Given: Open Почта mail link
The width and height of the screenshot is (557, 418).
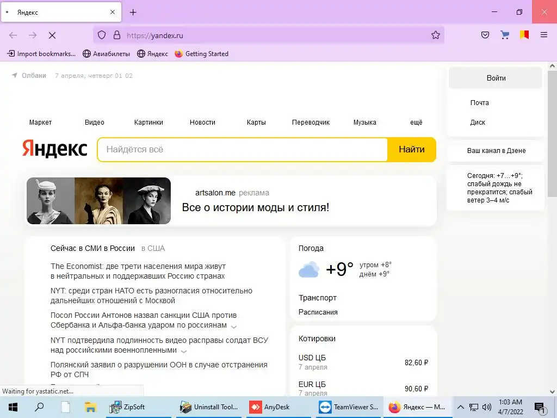Looking at the screenshot, I should (480, 103).
